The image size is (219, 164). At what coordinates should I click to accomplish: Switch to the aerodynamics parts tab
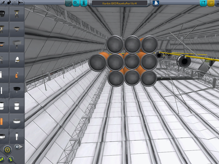(3, 2)
